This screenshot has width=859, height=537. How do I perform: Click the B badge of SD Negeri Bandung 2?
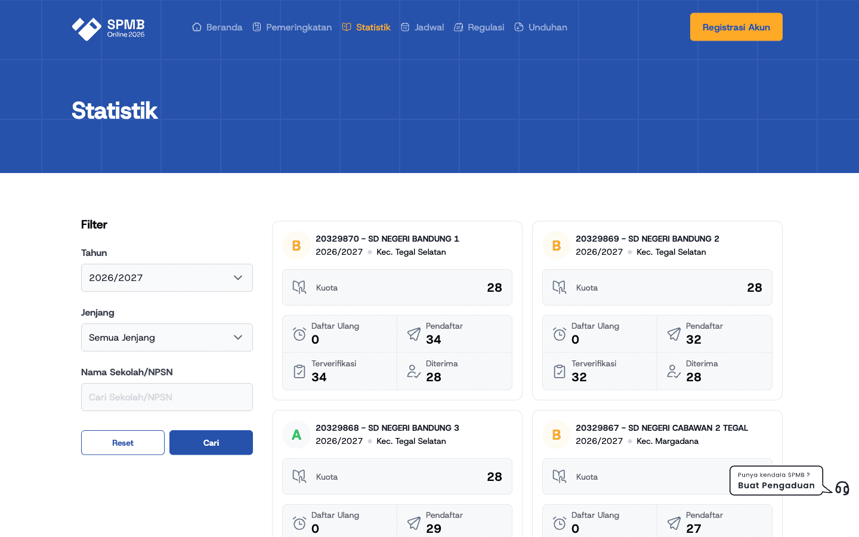click(x=557, y=246)
